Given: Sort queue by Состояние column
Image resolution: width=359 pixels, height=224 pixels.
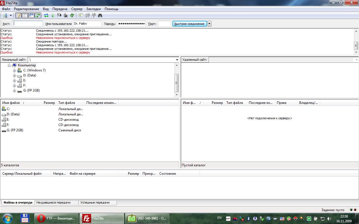Looking at the screenshot, I should (178, 174).
